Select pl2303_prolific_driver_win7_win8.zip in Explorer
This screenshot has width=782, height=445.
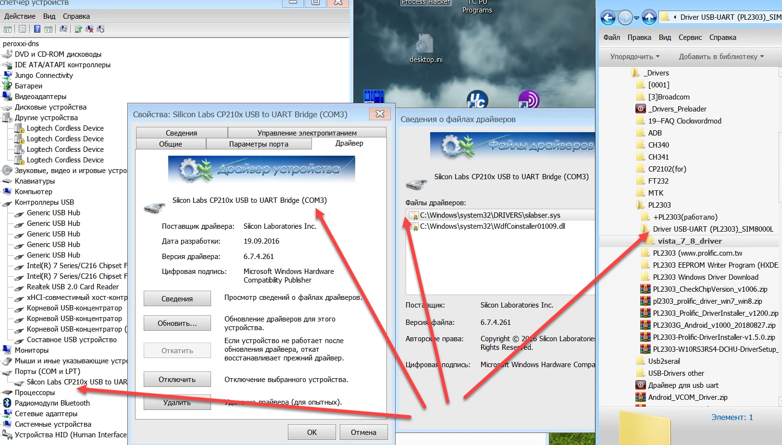pyautogui.click(x=708, y=301)
